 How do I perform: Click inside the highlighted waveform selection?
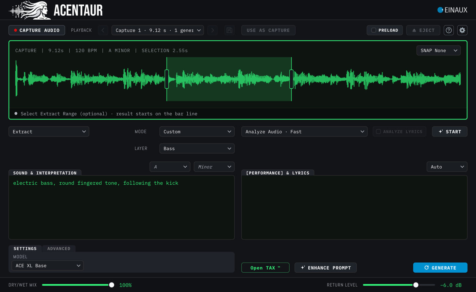(229, 79)
